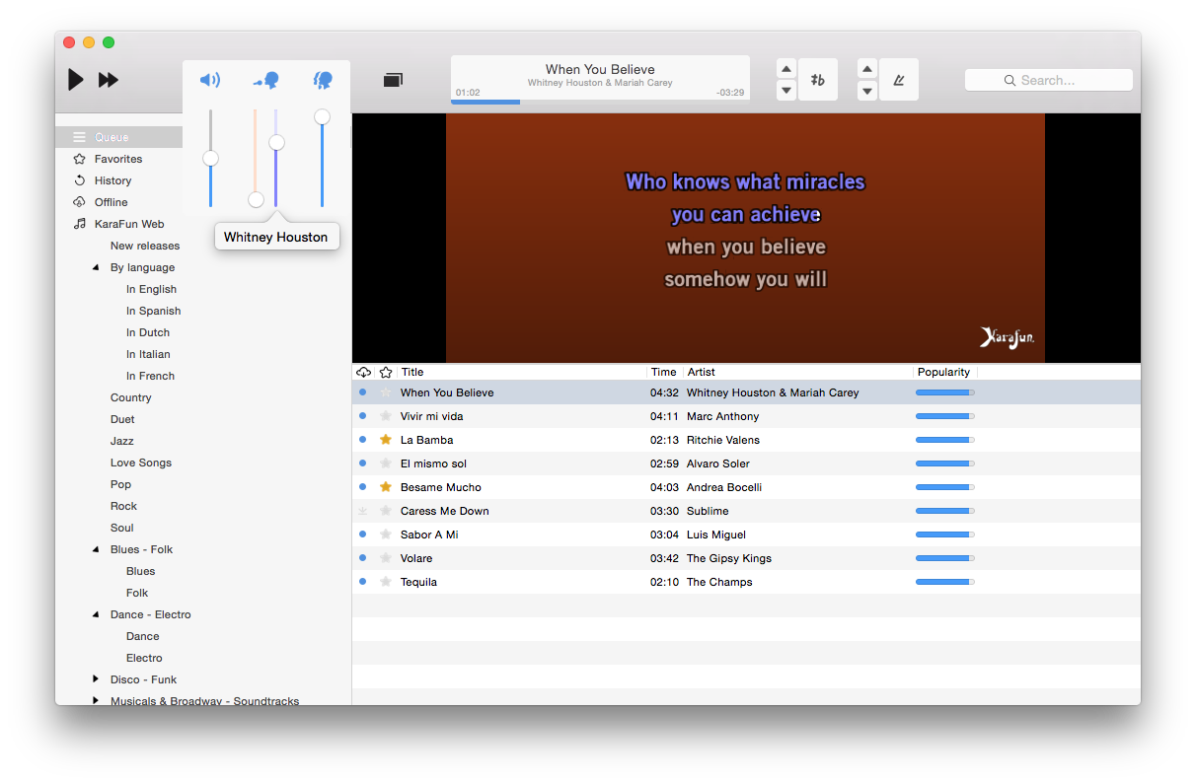Viewport: 1196px width, 784px height.
Task: Select KaraFun Web in the sidebar
Action: [x=129, y=224]
